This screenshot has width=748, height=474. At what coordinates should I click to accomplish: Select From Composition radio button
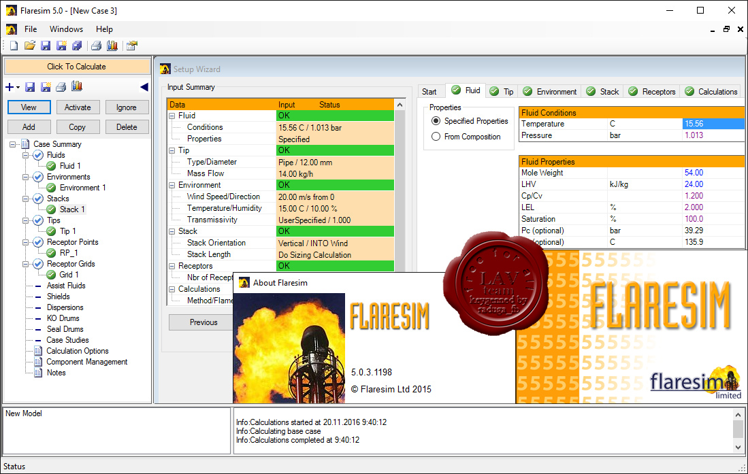tap(436, 137)
